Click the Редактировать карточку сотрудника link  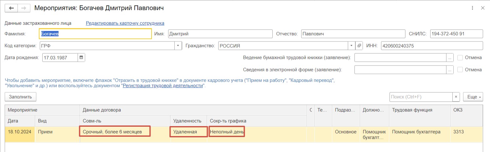(x=125, y=23)
